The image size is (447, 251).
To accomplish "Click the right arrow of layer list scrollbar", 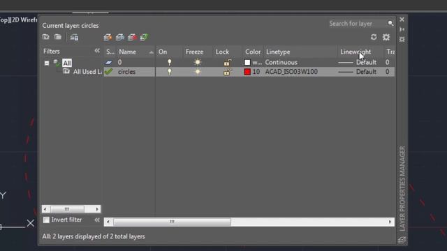I will click(x=390, y=222).
